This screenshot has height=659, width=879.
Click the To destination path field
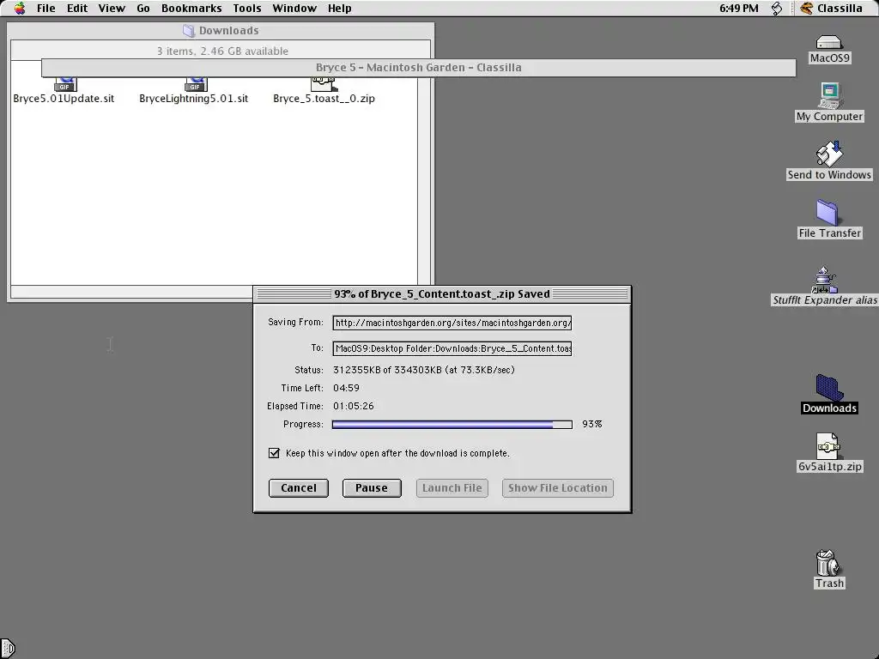pos(452,348)
